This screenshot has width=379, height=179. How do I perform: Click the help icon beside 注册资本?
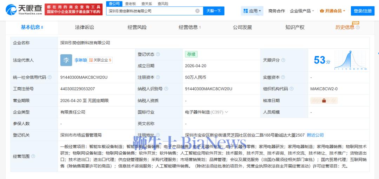click(x=158, y=77)
